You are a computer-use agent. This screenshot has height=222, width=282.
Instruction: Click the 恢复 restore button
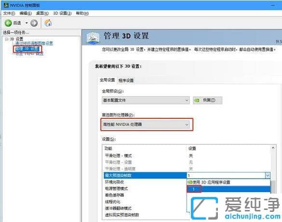(x=208, y=100)
